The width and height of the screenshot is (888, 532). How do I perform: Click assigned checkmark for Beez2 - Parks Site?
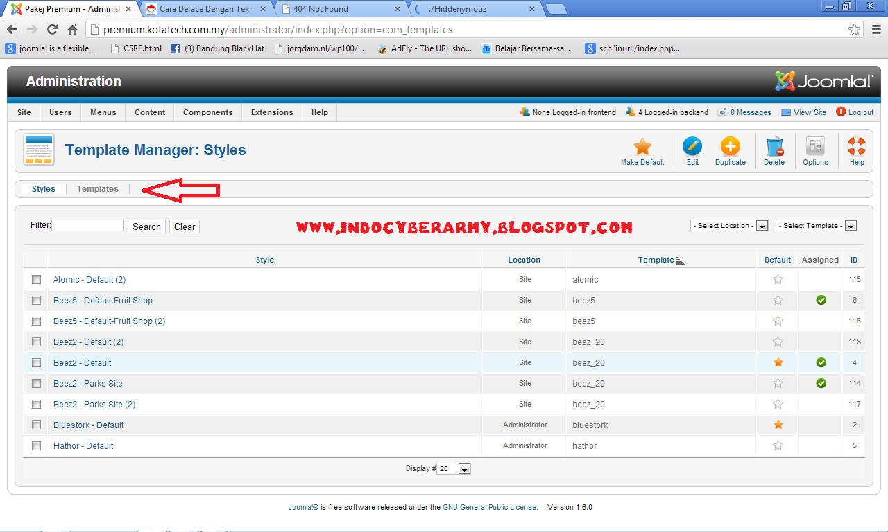tap(821, 383)
